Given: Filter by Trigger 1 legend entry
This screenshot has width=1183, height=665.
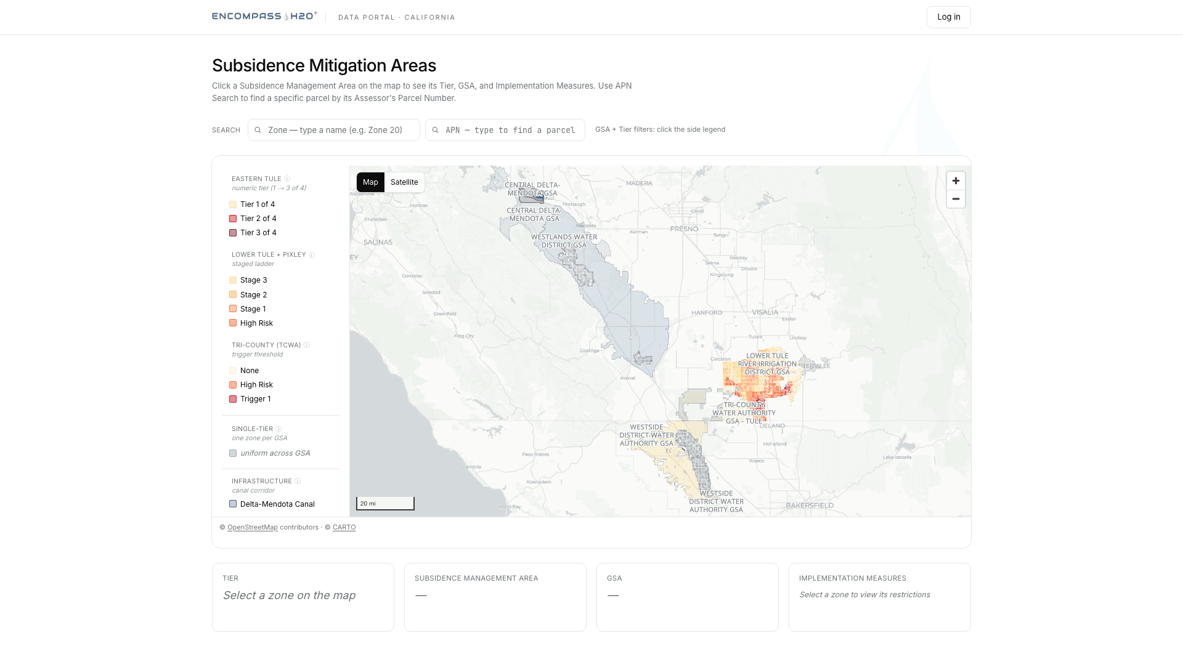Looking at the screenshot, I should pos(250,399).
